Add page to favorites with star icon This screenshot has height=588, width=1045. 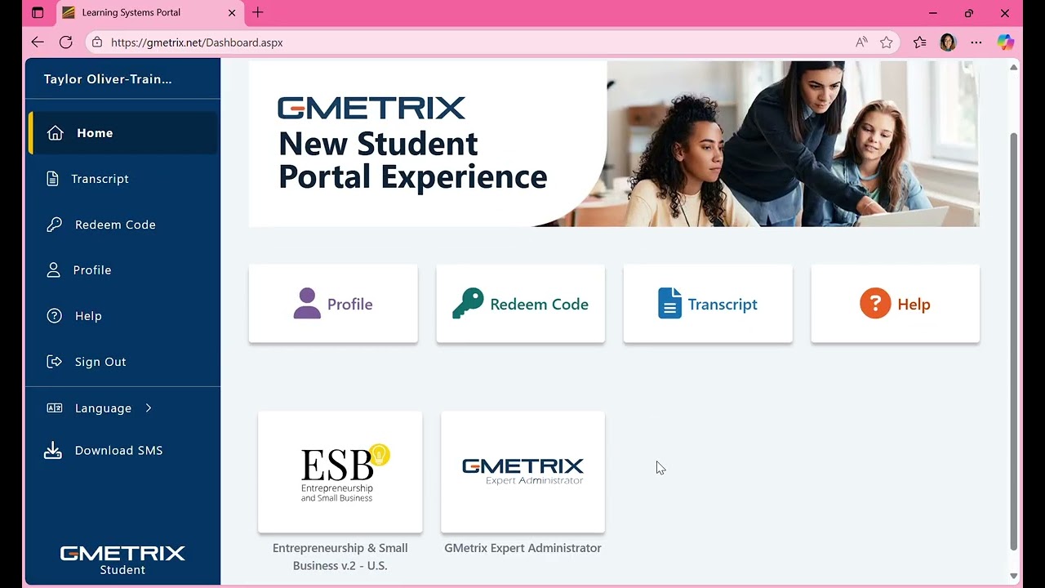pos(887,42)
